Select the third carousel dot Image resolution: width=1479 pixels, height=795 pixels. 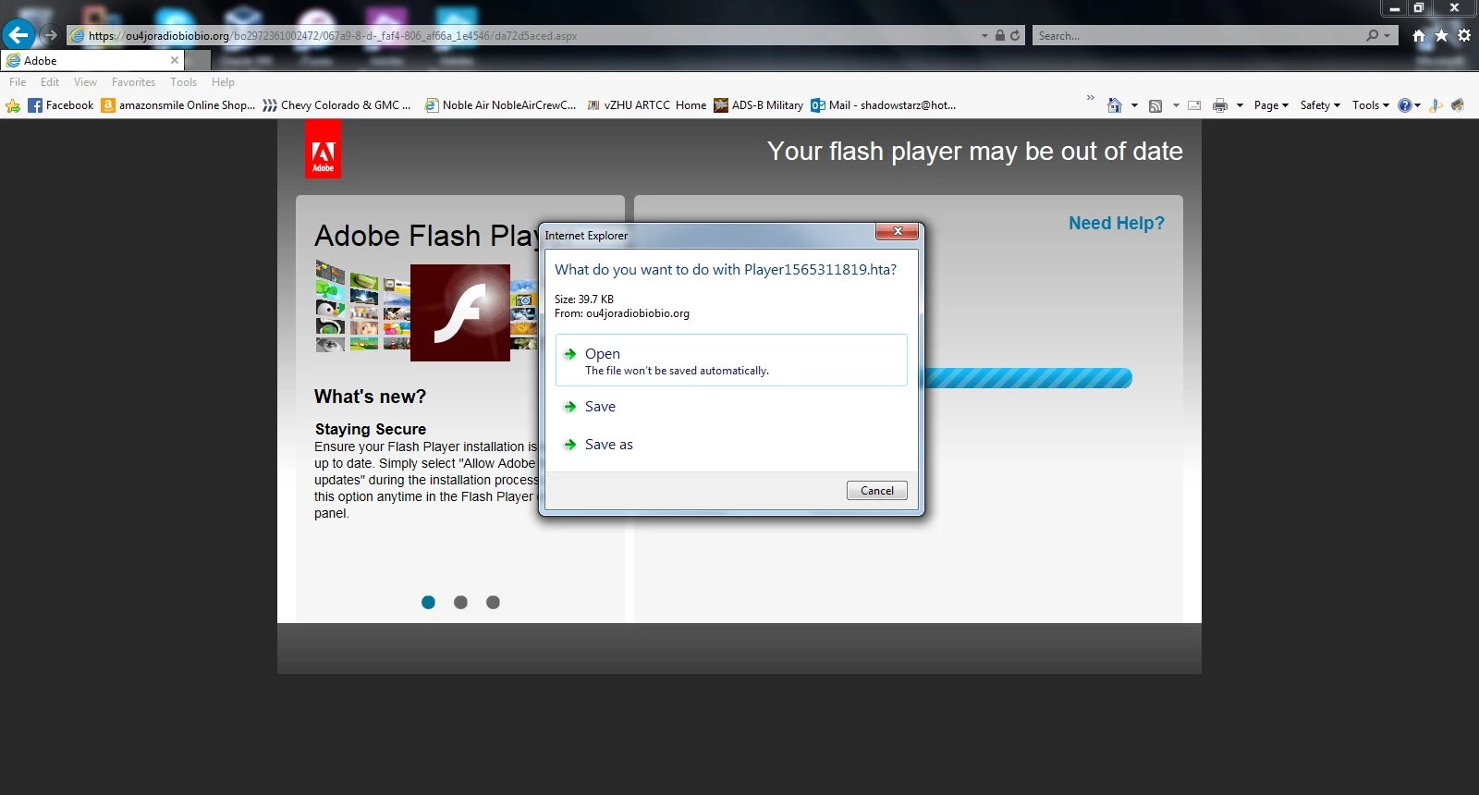(x=493, y=603)
